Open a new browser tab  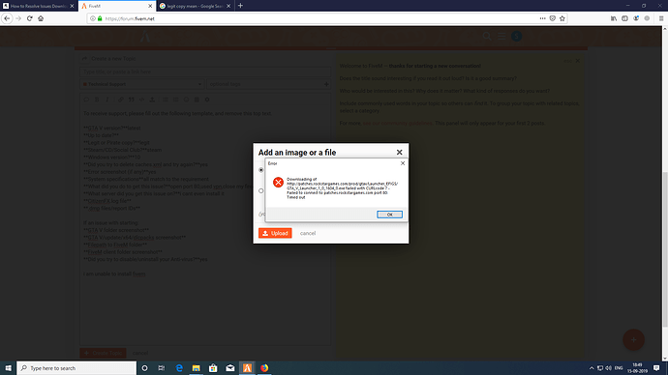240,6
